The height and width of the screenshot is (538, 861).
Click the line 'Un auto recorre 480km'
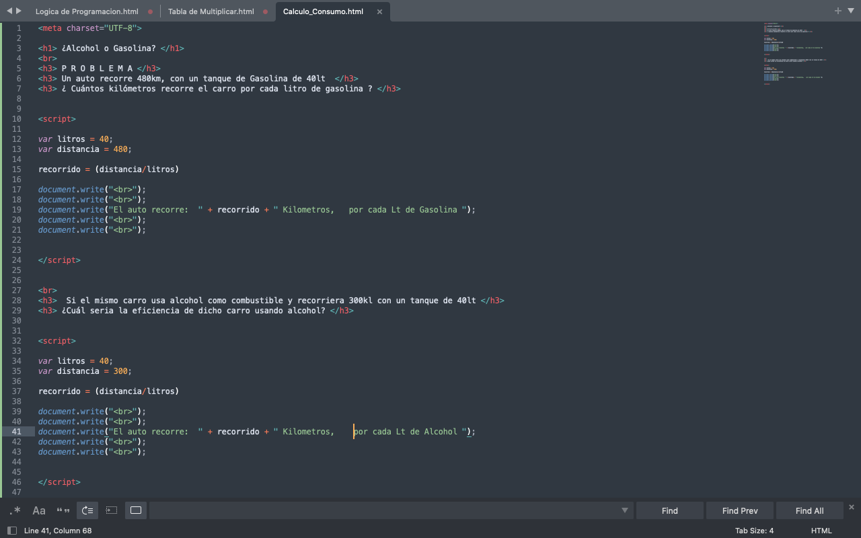pos(198,79)
